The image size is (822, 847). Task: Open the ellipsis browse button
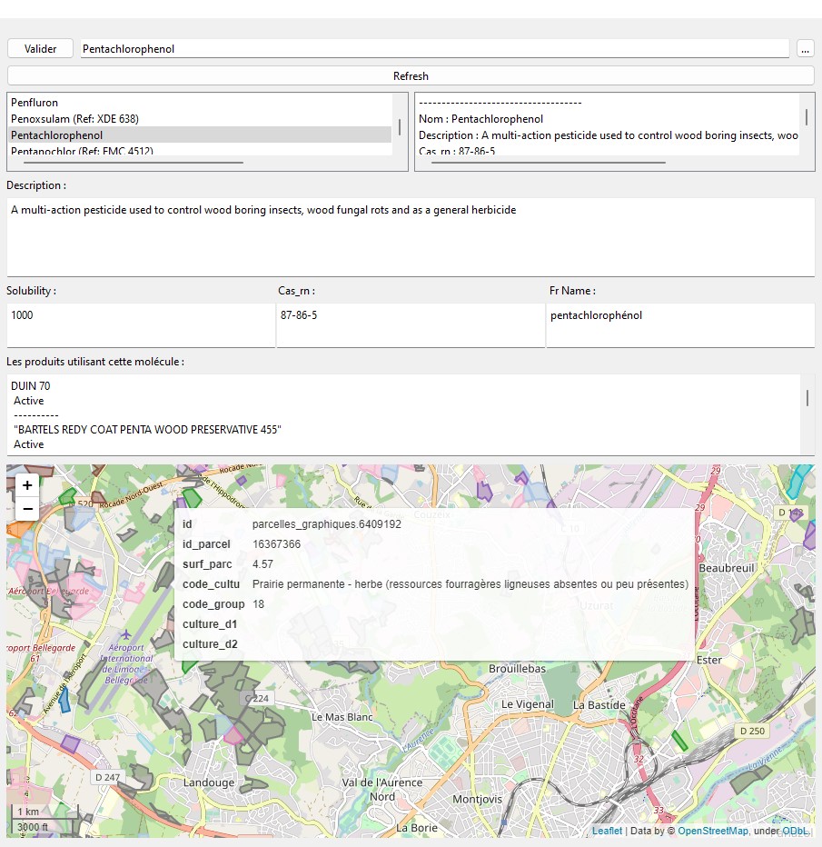pyautogui.click(x=805, y=48)
